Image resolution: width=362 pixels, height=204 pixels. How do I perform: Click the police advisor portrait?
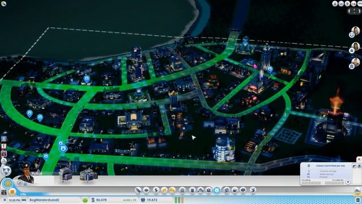point(26,173)
